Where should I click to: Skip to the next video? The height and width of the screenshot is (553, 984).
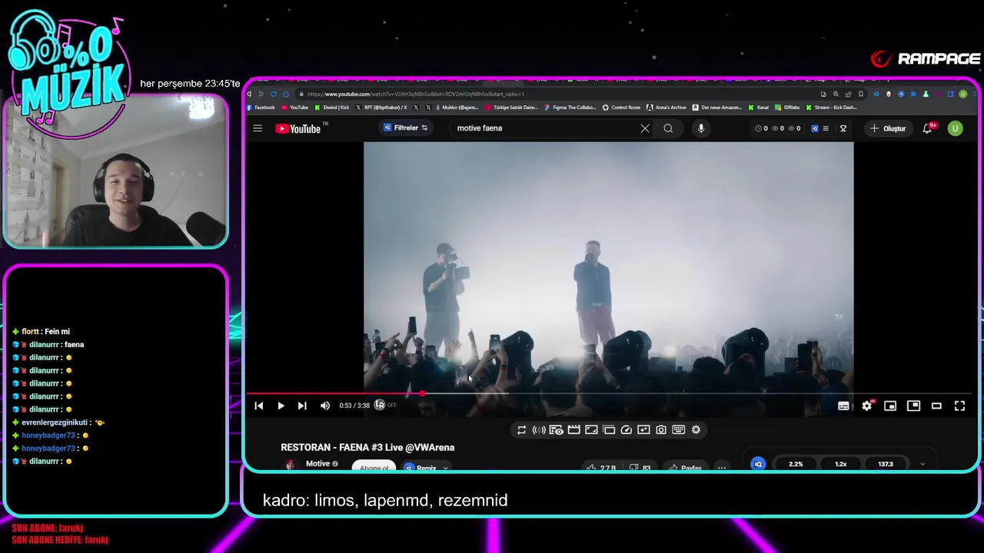[302, 406]
